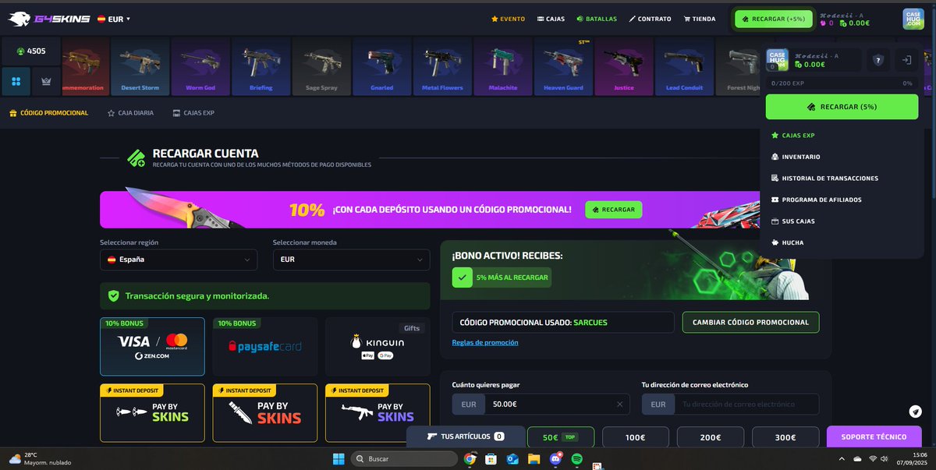The image size is (936, 470).
Task: Select the Visa / Mastercard Zen.com payment method
Action: point(152,346)
